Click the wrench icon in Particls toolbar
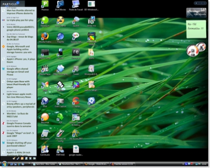Image resolution: width=210 pixels, height=168 pixels. [18, 158]
